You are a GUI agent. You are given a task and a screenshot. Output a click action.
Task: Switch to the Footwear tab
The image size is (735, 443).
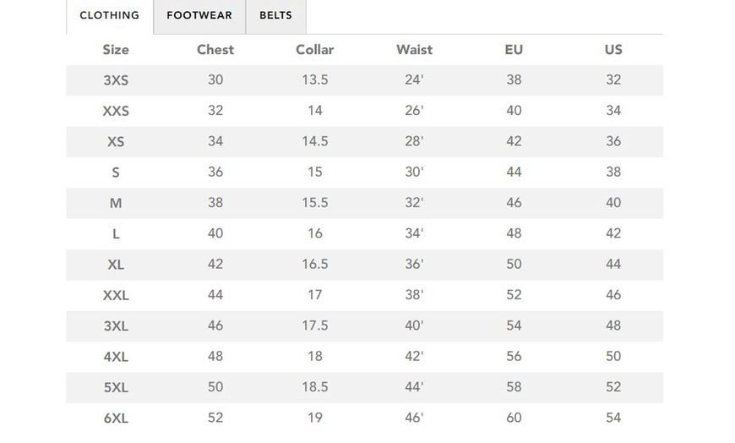pos(199,16)
